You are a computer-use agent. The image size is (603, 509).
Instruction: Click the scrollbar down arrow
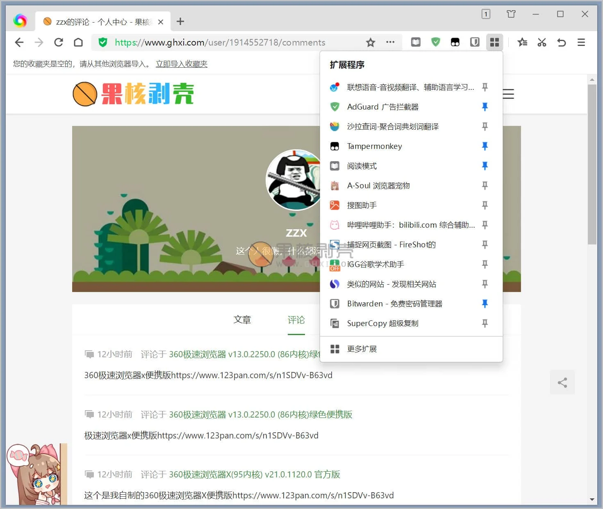point(592,500)
